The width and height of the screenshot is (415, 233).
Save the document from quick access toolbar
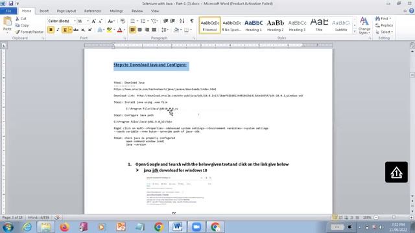tap(11, 3)
